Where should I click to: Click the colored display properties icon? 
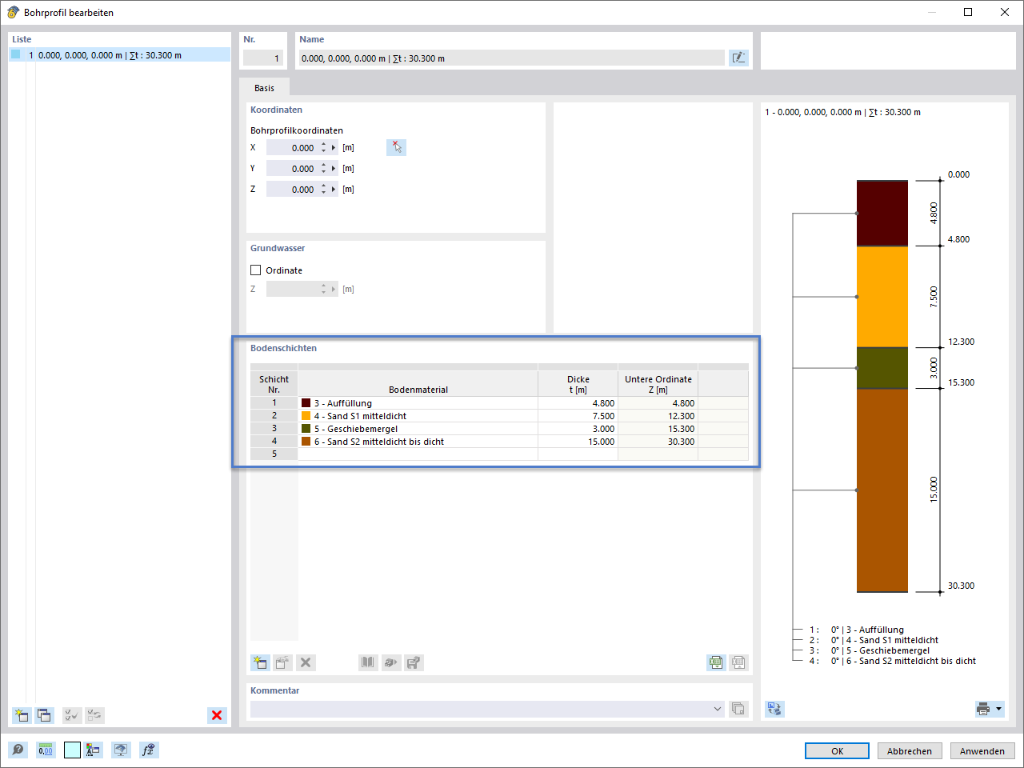coord(94,750)
